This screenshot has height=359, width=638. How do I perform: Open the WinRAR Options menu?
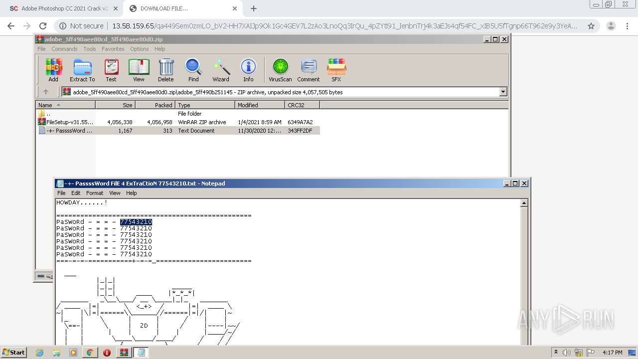point(140,49)
